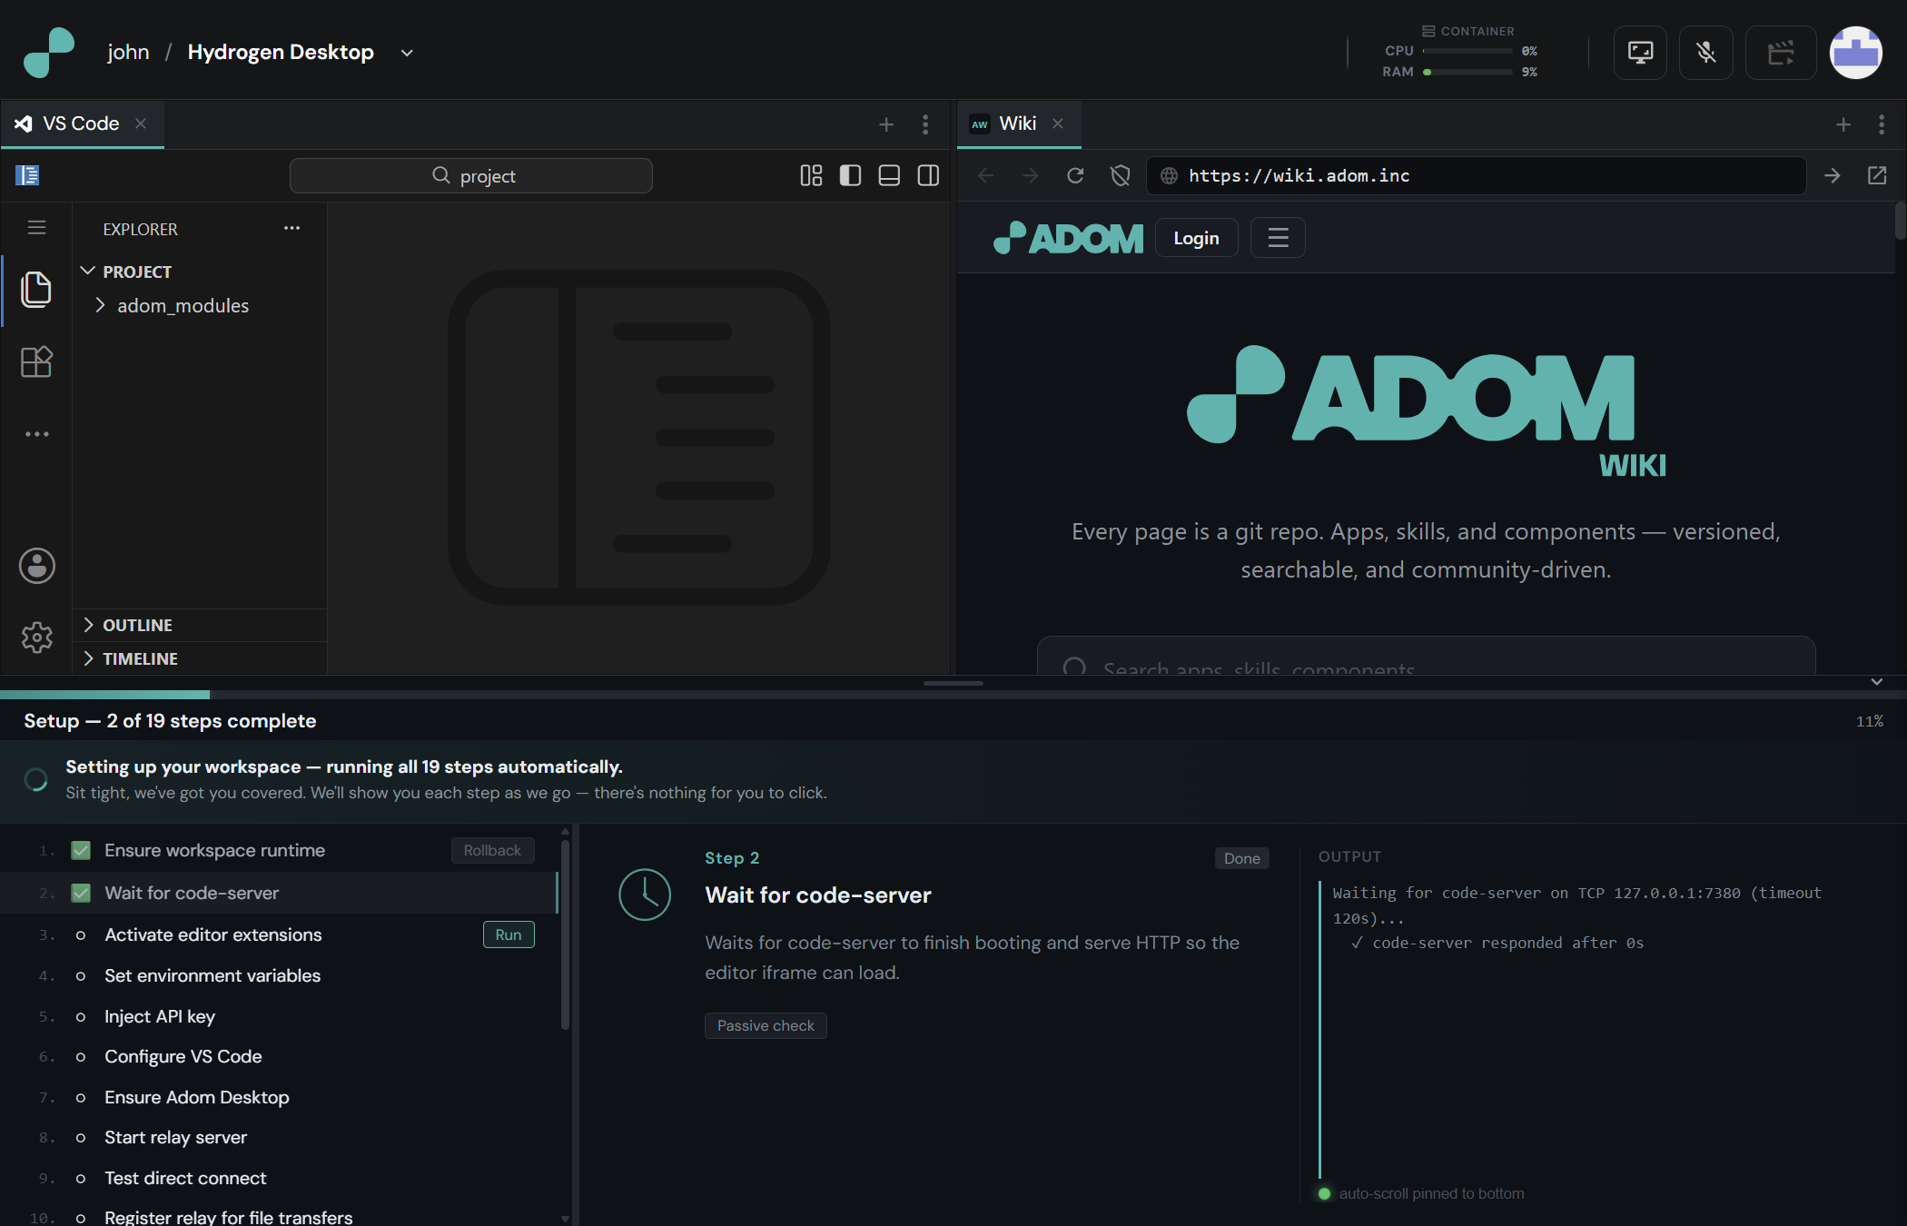Click the wiki search field
Image resolution: width=1907 pixels, height=1226 pixels.
click(1426, 657)
